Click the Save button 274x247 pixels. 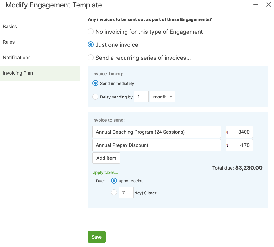point(96,236)
